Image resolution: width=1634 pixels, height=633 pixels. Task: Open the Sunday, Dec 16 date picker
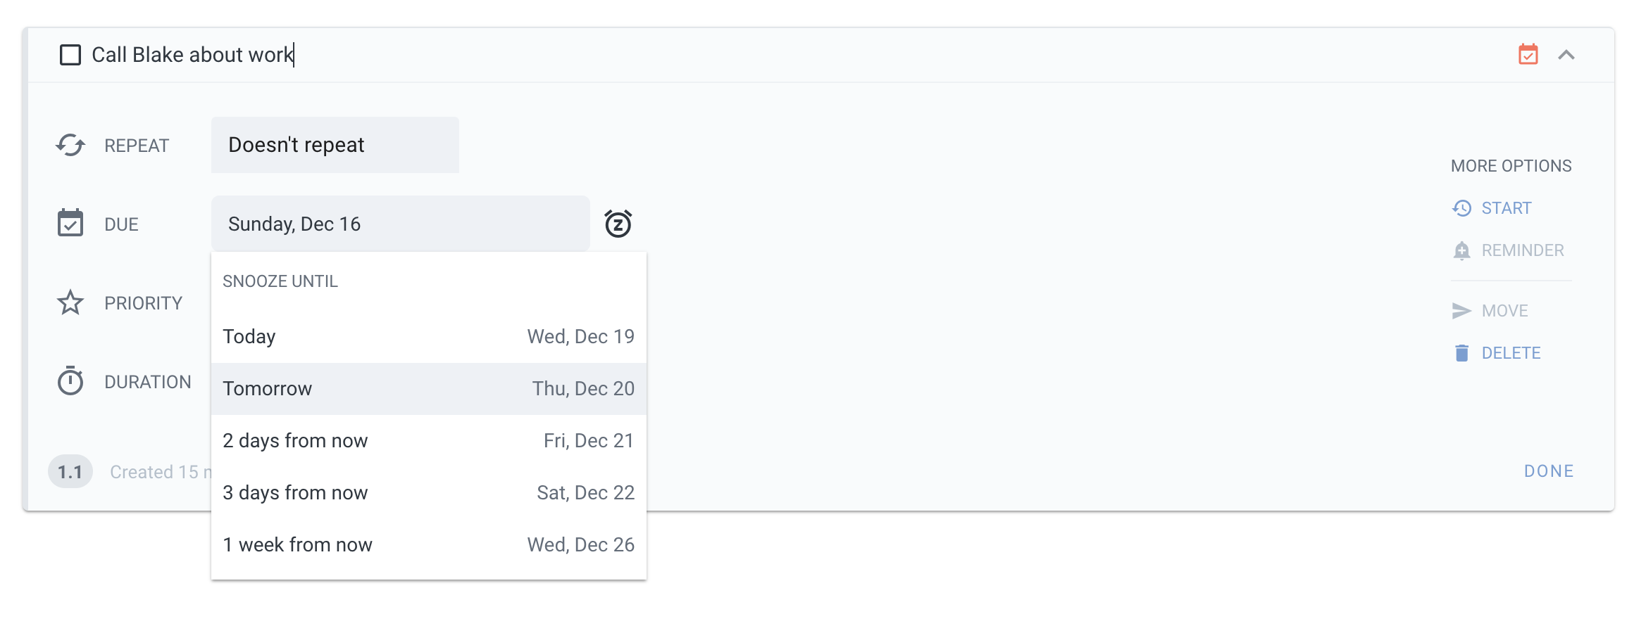point(399,223)
